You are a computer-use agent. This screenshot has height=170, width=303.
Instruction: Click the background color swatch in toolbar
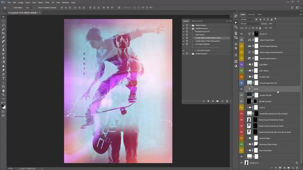(4, 108)
